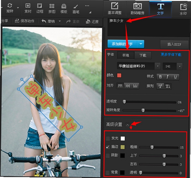Viewport: 191px width, 178px height.
Task: Switch to the 基本调整 tab
Action: [115, 9]
